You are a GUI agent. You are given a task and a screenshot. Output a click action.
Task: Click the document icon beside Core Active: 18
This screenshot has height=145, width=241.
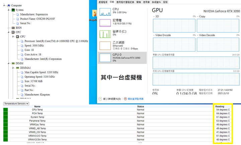pos(22,55)
